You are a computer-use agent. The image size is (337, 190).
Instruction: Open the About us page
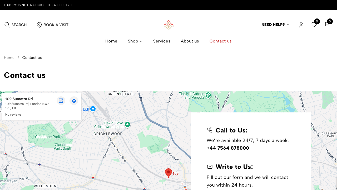pos(190,41)
